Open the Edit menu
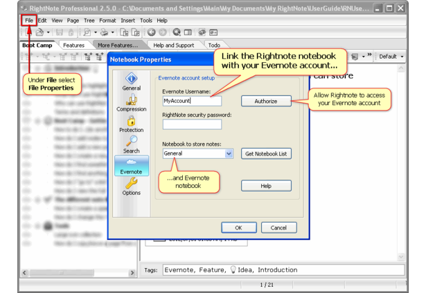 (42, 20)
